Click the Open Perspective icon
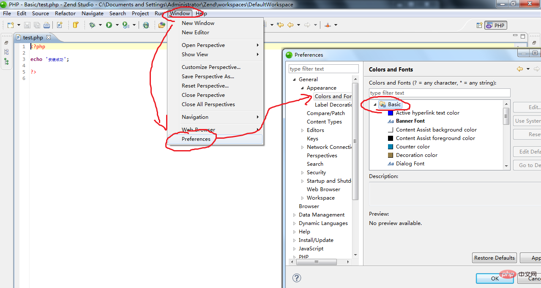 pos(479,25)
